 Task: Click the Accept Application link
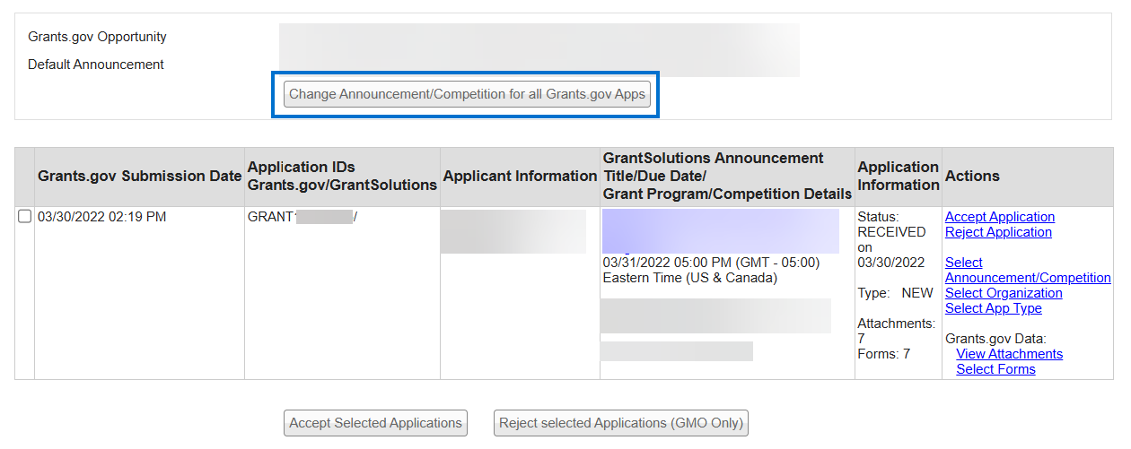click(999, 217)
